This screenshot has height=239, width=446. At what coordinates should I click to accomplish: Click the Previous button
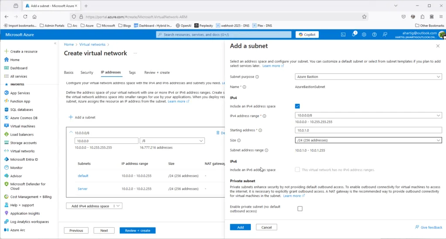point(76,230)
